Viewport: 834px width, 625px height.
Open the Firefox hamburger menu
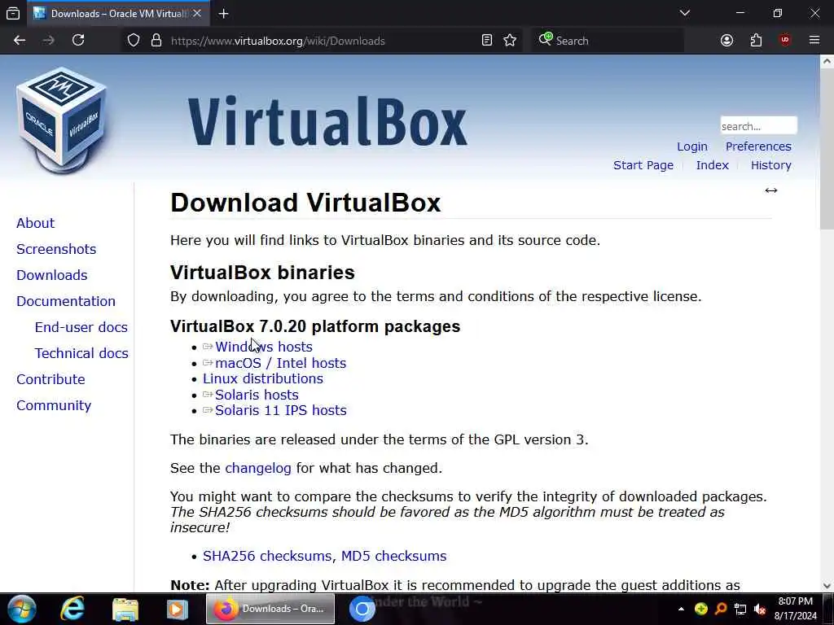(814, 41)
